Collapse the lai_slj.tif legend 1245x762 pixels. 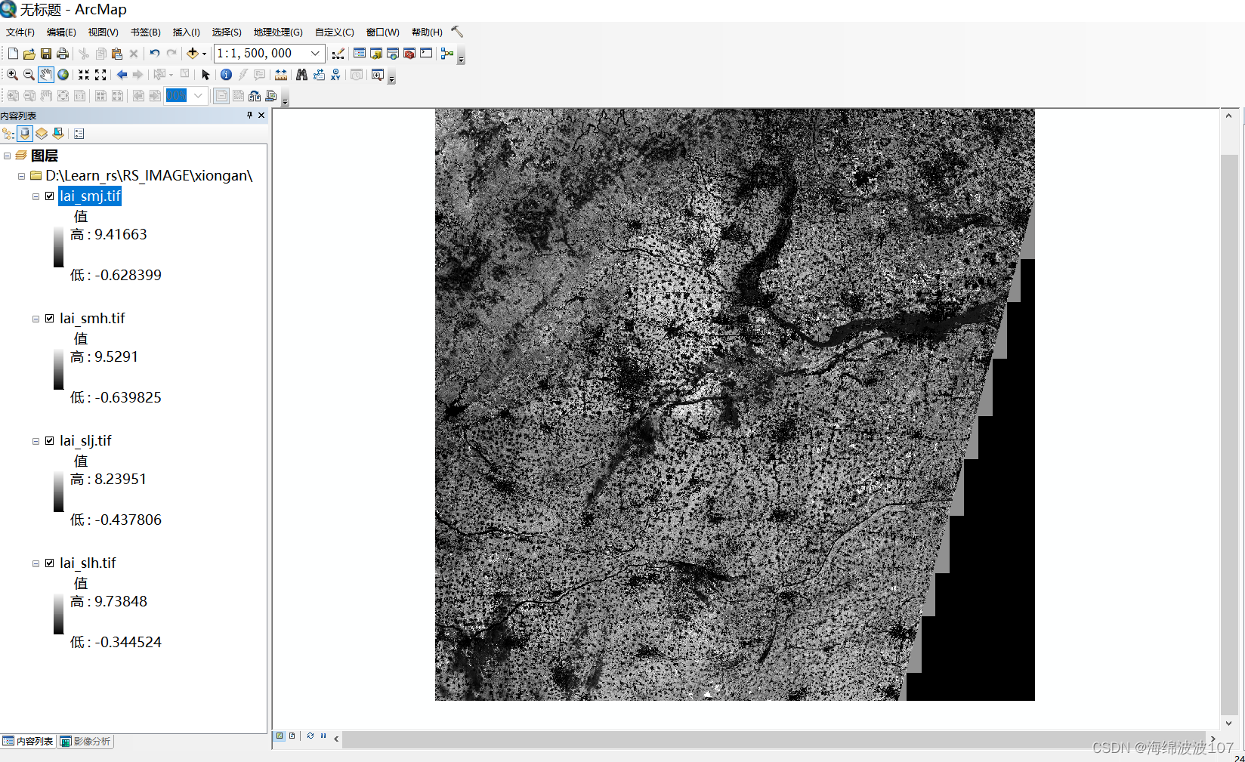pyautogui.click(x=36, y=441)
